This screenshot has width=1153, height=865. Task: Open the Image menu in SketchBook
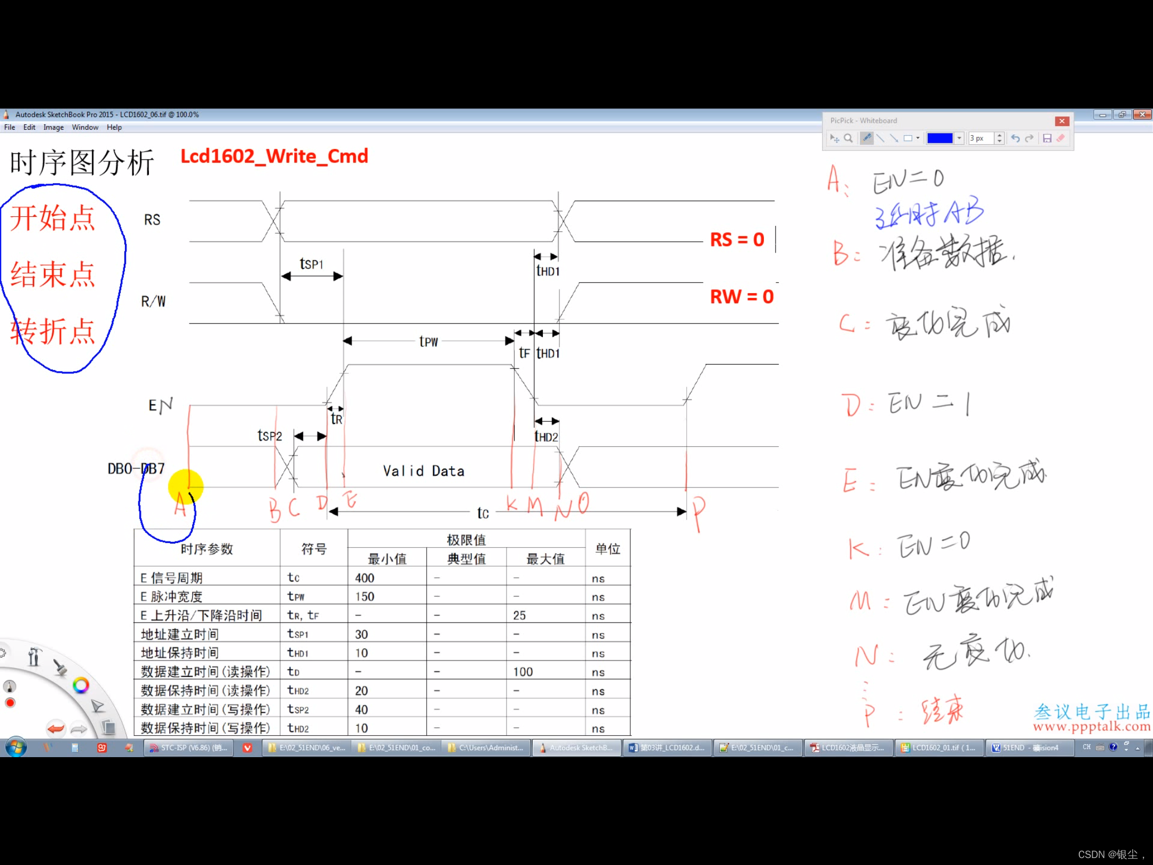point(53,127)
